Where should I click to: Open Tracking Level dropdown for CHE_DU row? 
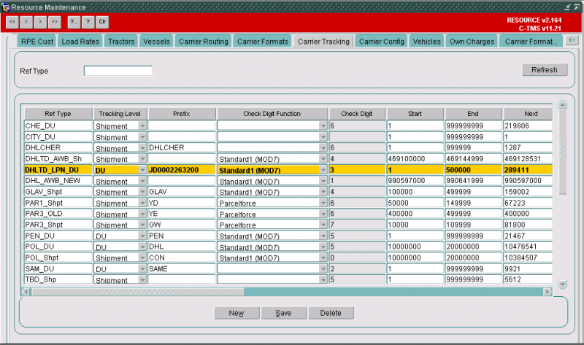point(142,125)
